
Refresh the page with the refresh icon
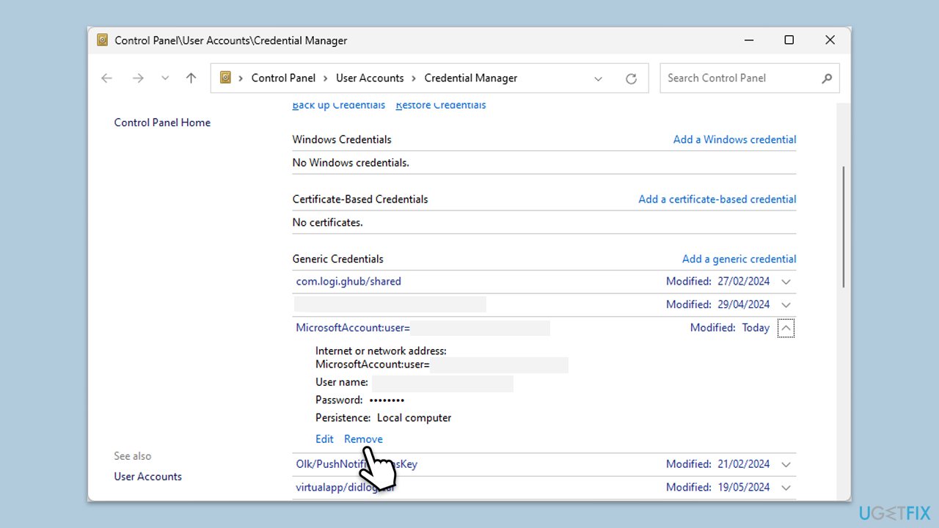pyautogui.click(x=631, y=78)
